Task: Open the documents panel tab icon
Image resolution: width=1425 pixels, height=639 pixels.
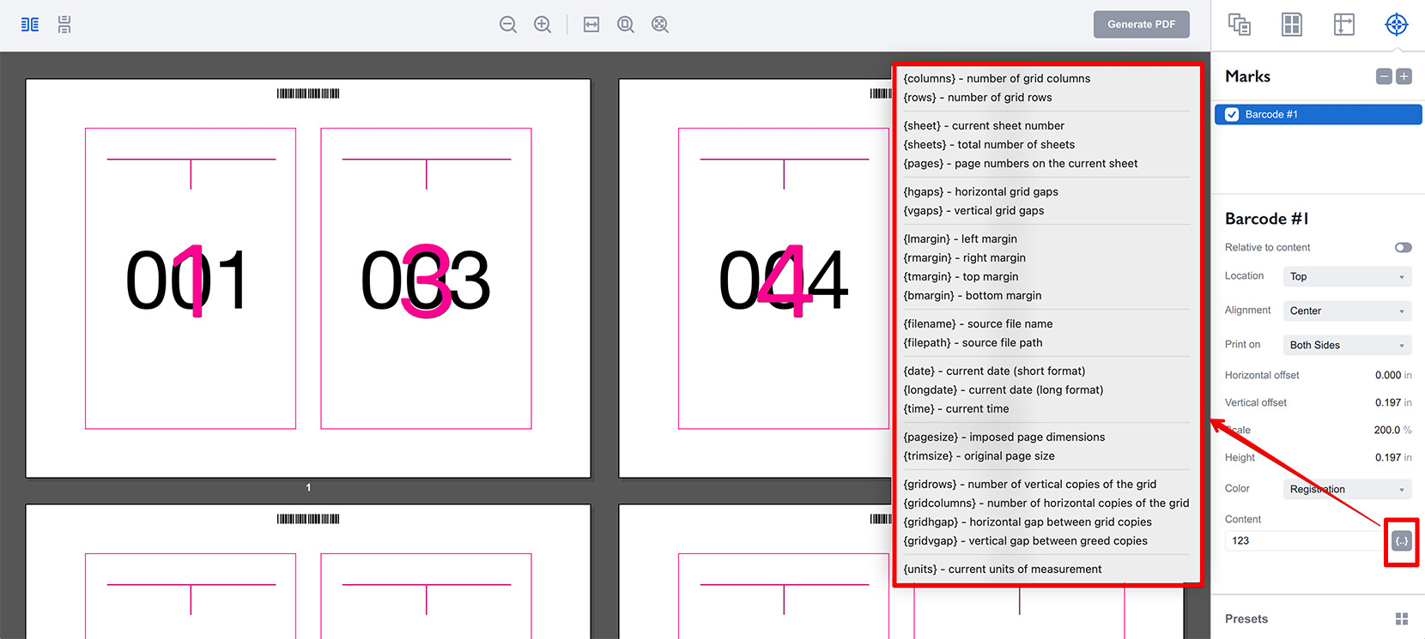Action: tap(1240, 25)
